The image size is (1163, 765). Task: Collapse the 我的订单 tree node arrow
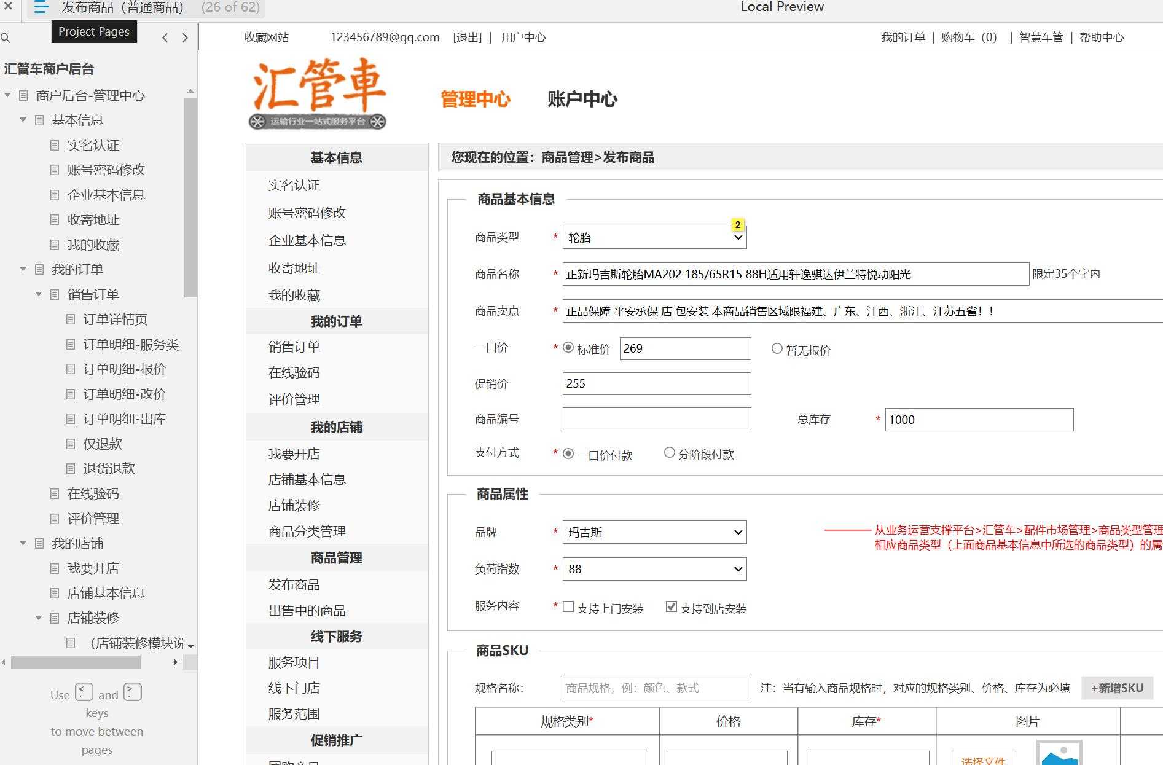[23, 269]
